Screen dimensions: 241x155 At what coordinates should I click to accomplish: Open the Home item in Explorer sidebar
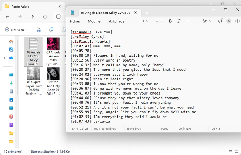click(x=11, y=41)
